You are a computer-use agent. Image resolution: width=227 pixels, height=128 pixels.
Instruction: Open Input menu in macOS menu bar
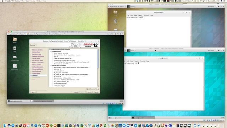point(27,1)
